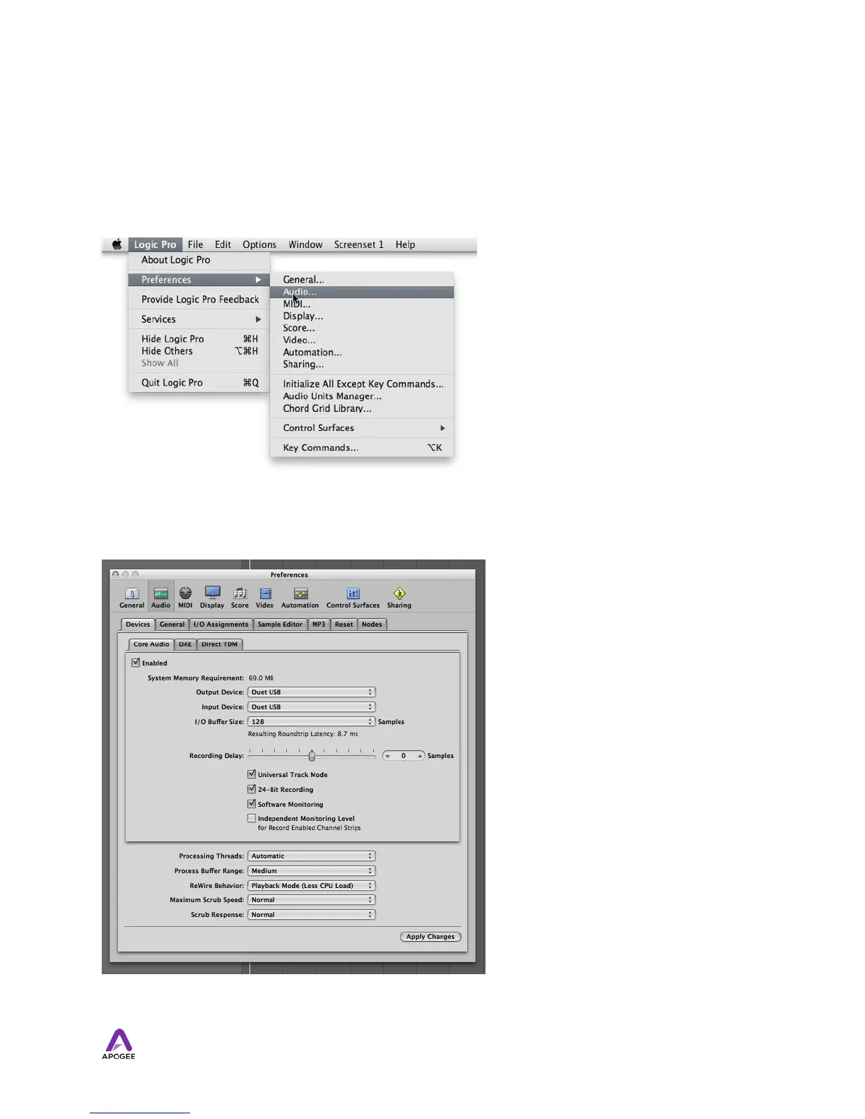865x1119 pixels.
Task: Switch to the Nodes tab
Action: 372,624
